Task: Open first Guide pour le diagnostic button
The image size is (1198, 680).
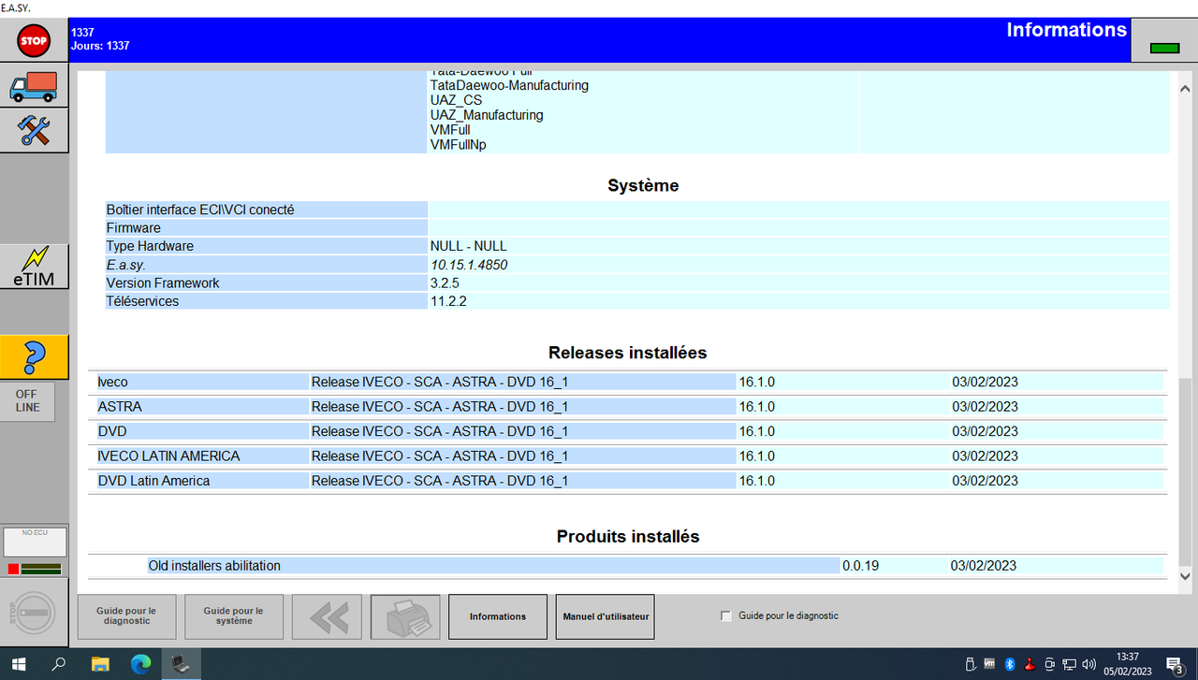Action: 126,616
